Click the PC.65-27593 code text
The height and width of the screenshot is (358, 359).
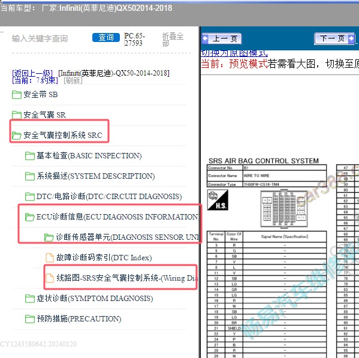(x=134, y=39)
